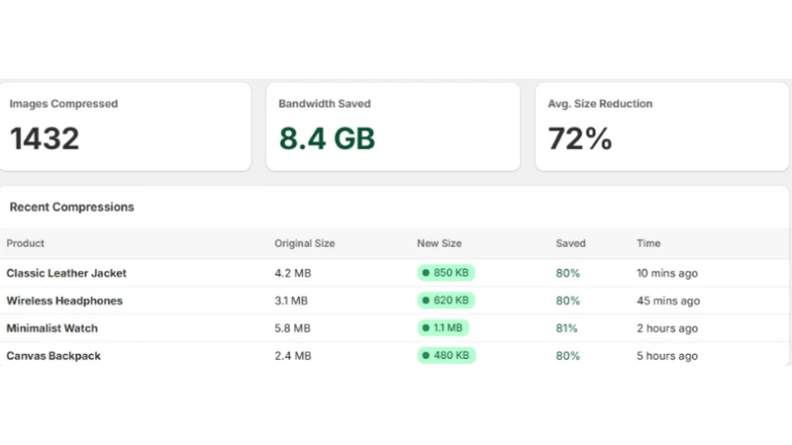Click the Original Size column header
Viewport: 792px width, 445px height.
pyautogui.click(x=305, y=243)
